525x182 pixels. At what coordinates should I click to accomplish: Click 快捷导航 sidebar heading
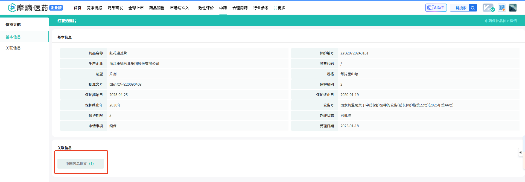pyautogui.click(x=13, y=24)
